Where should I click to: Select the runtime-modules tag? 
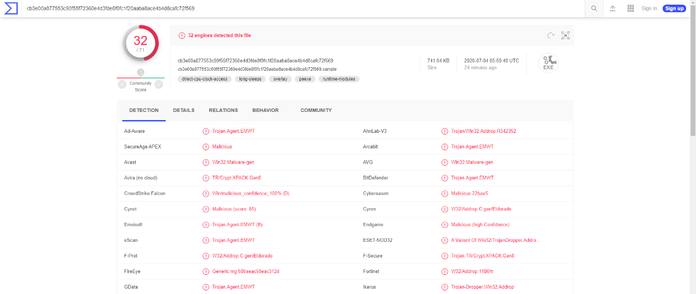coord(339,79)
